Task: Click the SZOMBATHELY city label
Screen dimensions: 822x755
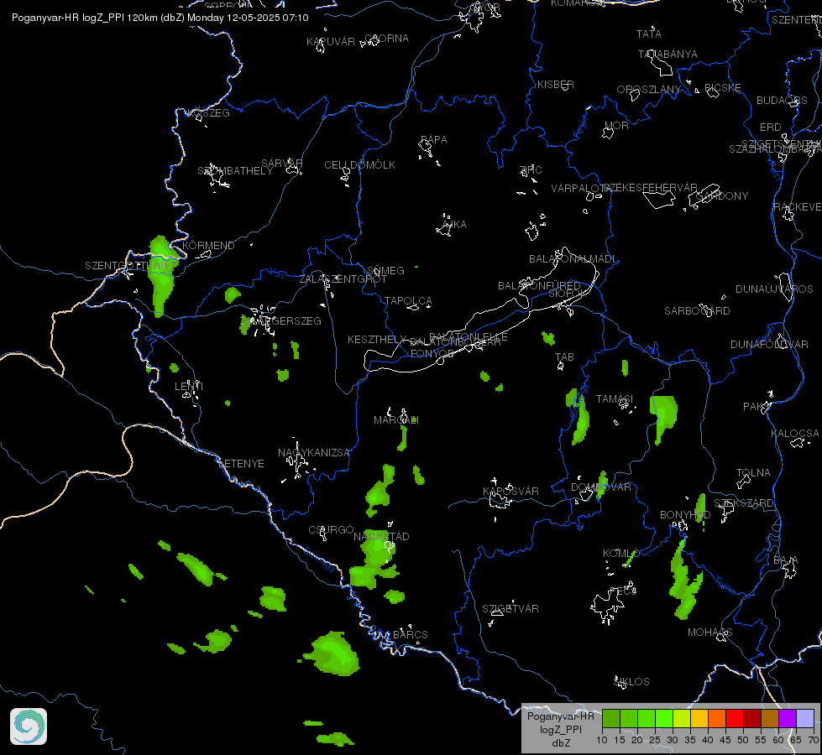Action: tap(235, 171)
